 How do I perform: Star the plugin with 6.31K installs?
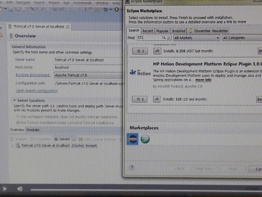click(x=140, y=51)
